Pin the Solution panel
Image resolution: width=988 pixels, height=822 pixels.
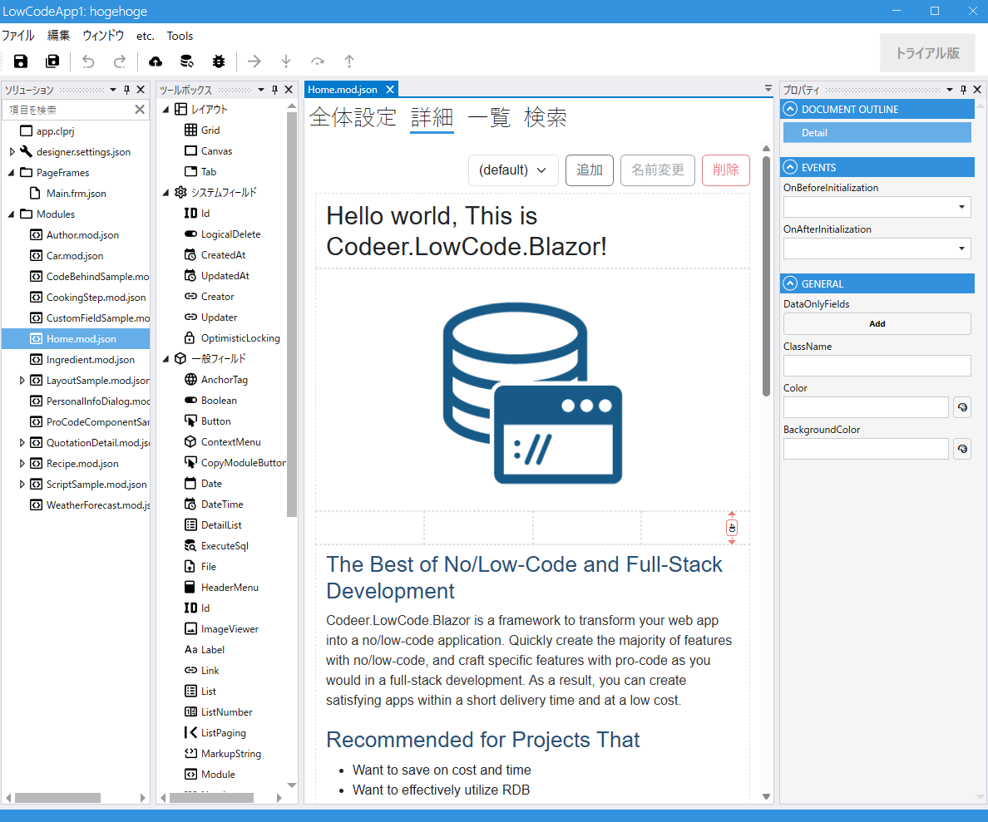(126, 90)
